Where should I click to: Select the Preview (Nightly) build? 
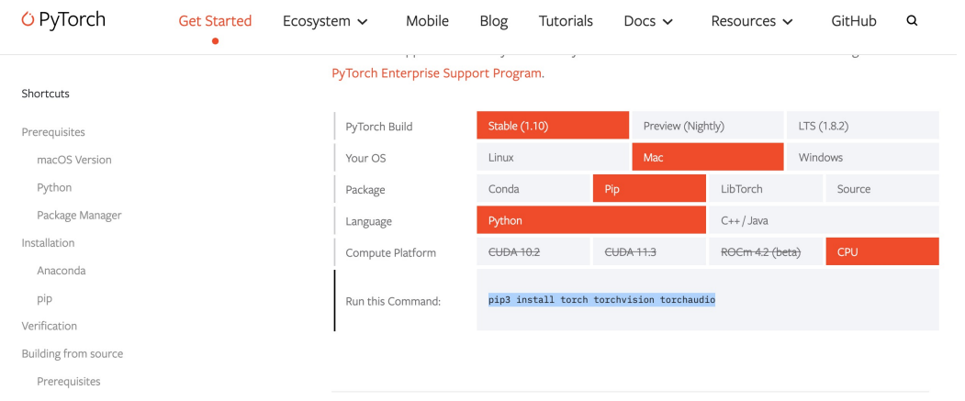pyautogui.click(x=708, y=126)
